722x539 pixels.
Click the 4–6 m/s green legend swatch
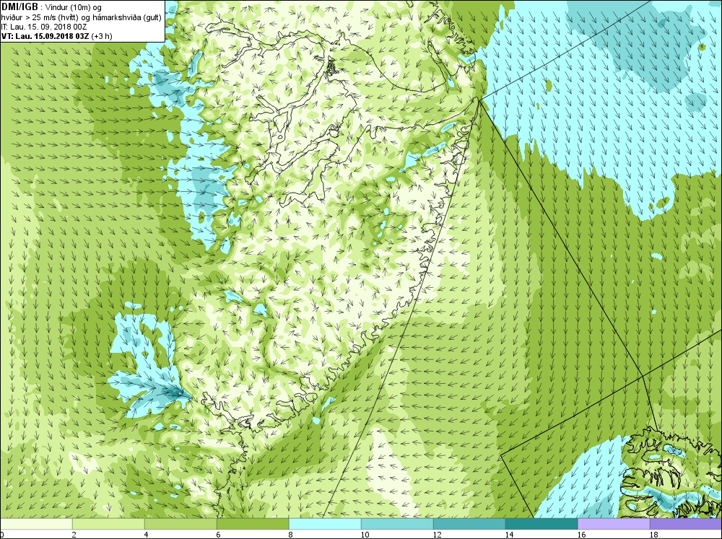click(x=180, y=524)
